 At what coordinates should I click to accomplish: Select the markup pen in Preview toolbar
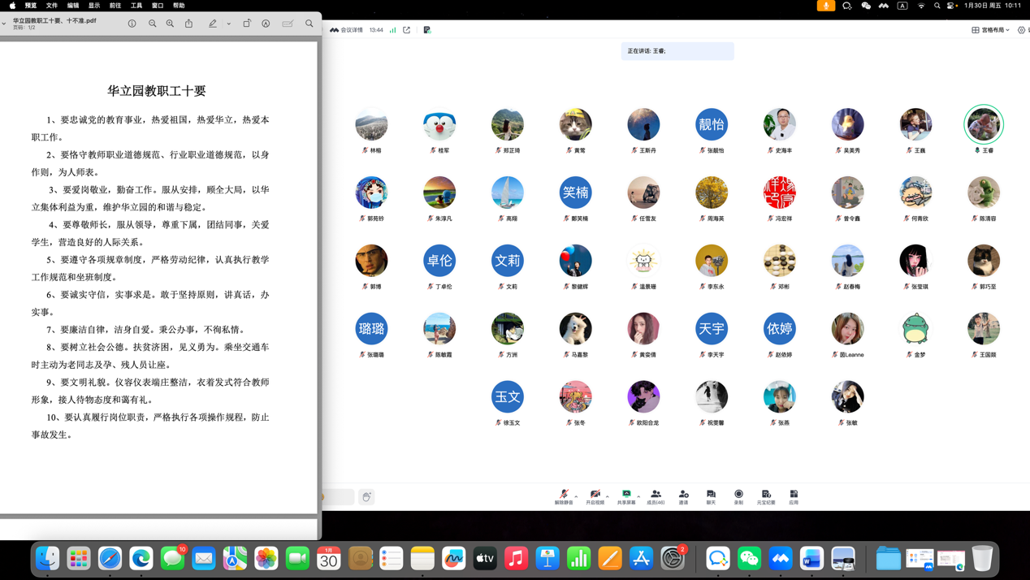pyautogui.click(x=213, y=24)
